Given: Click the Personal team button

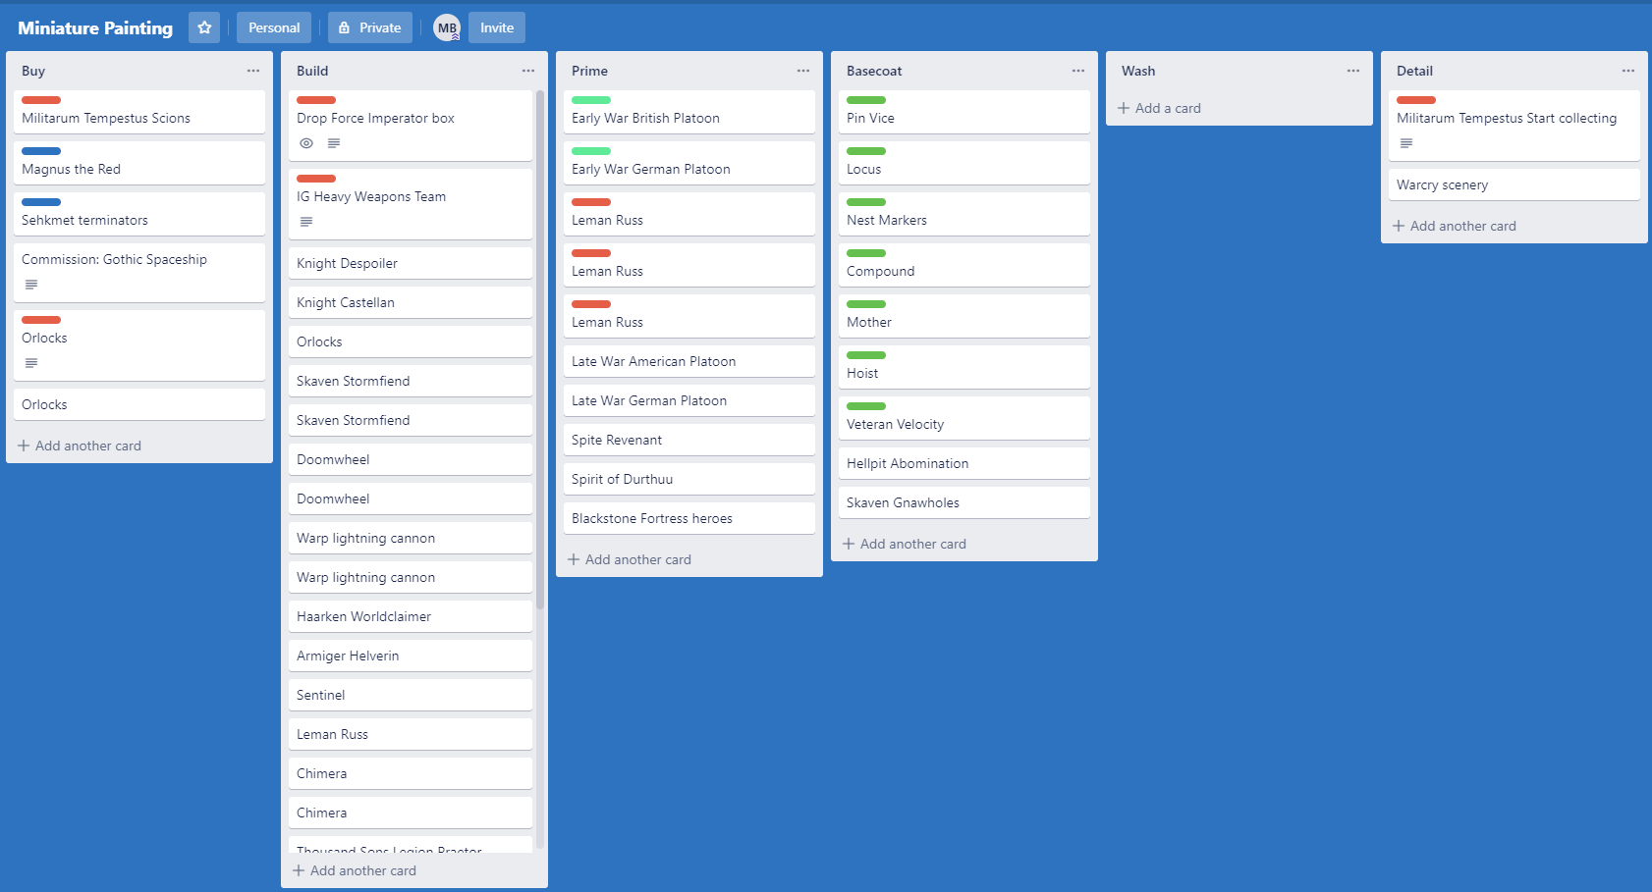Looking at the screenshot, I should click(274, 27).
